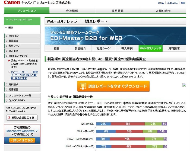Click the 詳しくはこちら orange button
190x151 pixels.
(22, 140)
